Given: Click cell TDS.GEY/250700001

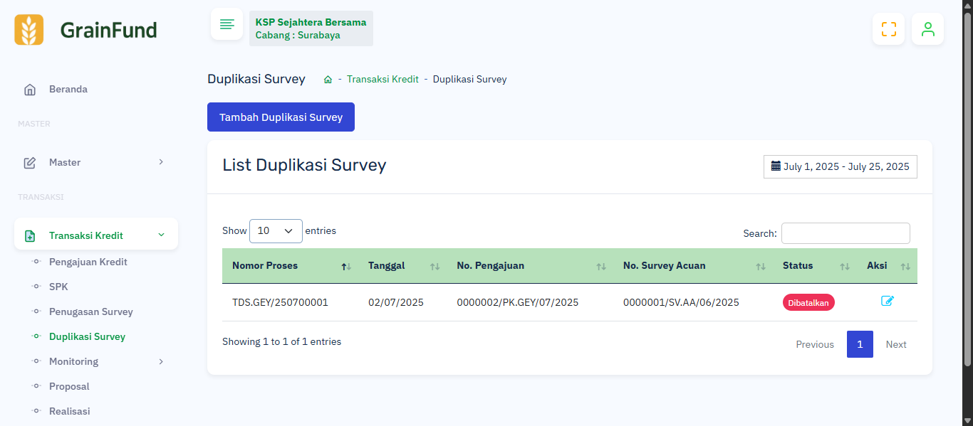Looking at the screenshot, I should 280,302.
